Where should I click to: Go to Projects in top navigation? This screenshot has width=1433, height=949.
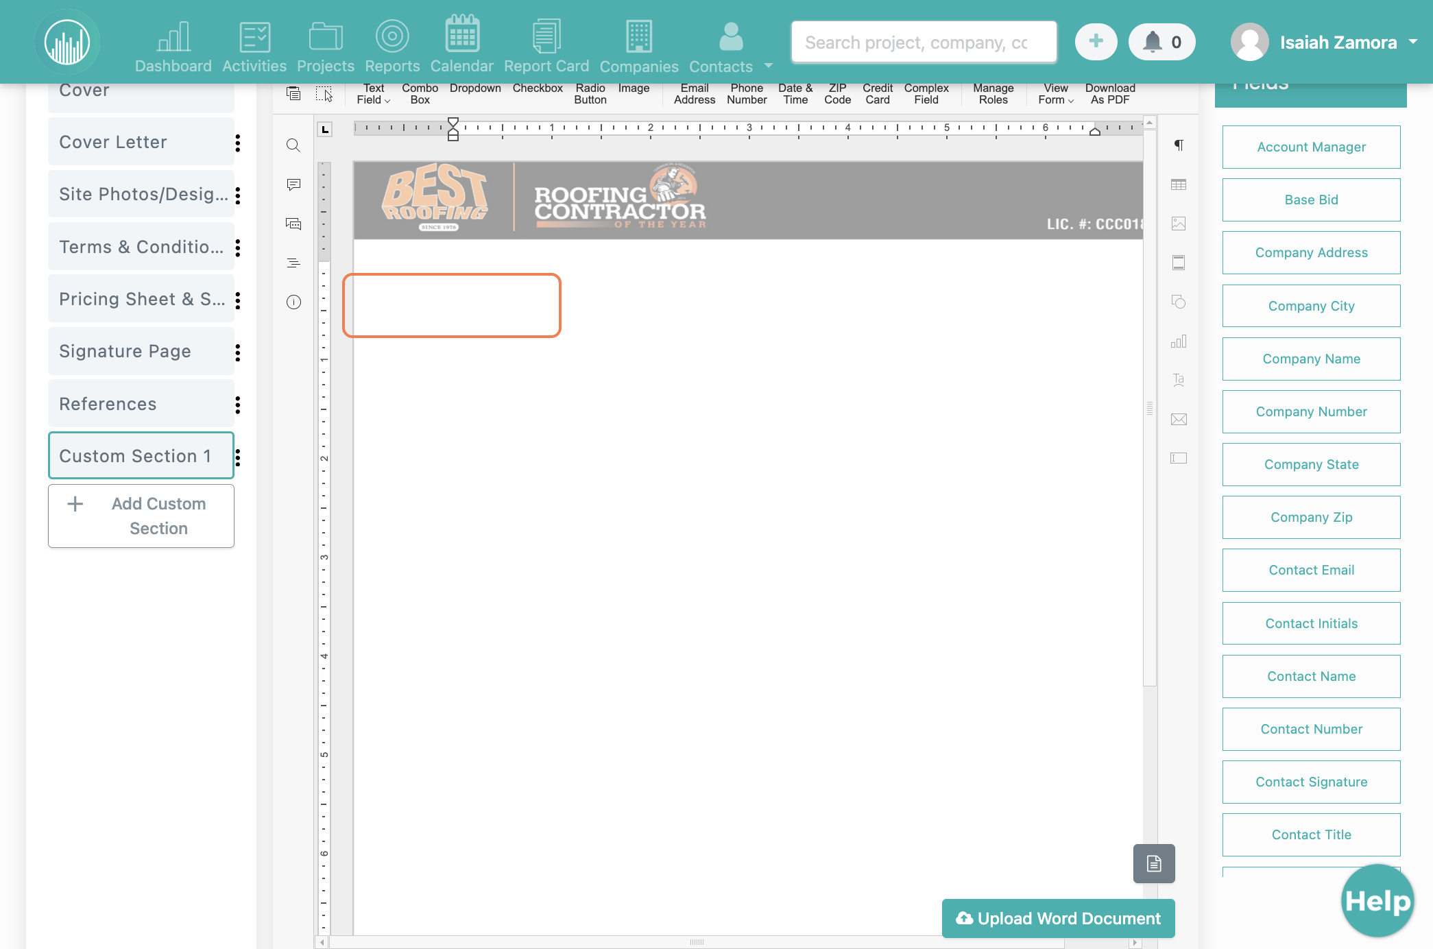(326, 45)
